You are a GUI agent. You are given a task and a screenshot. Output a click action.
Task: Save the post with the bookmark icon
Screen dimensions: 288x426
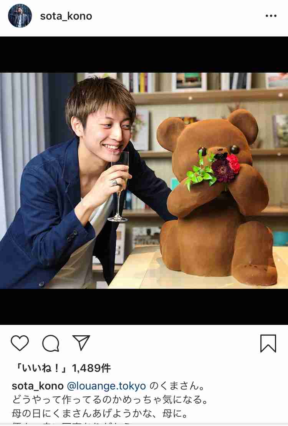pyautogui.click(x=268, y=343)
